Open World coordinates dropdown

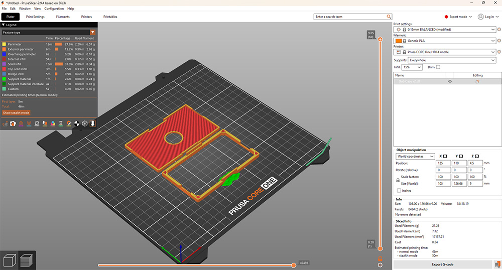point(415,157)
